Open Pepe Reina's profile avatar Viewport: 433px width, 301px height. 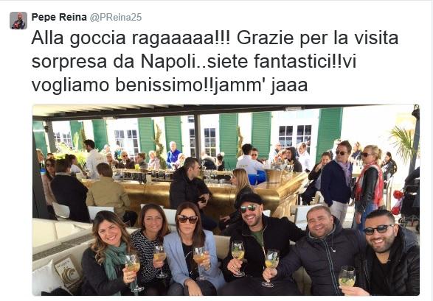click(x=18, y=21)
